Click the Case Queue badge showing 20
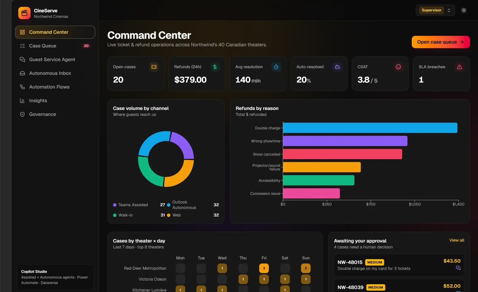This screenshot has width=478, height=292. coord(86,46)
